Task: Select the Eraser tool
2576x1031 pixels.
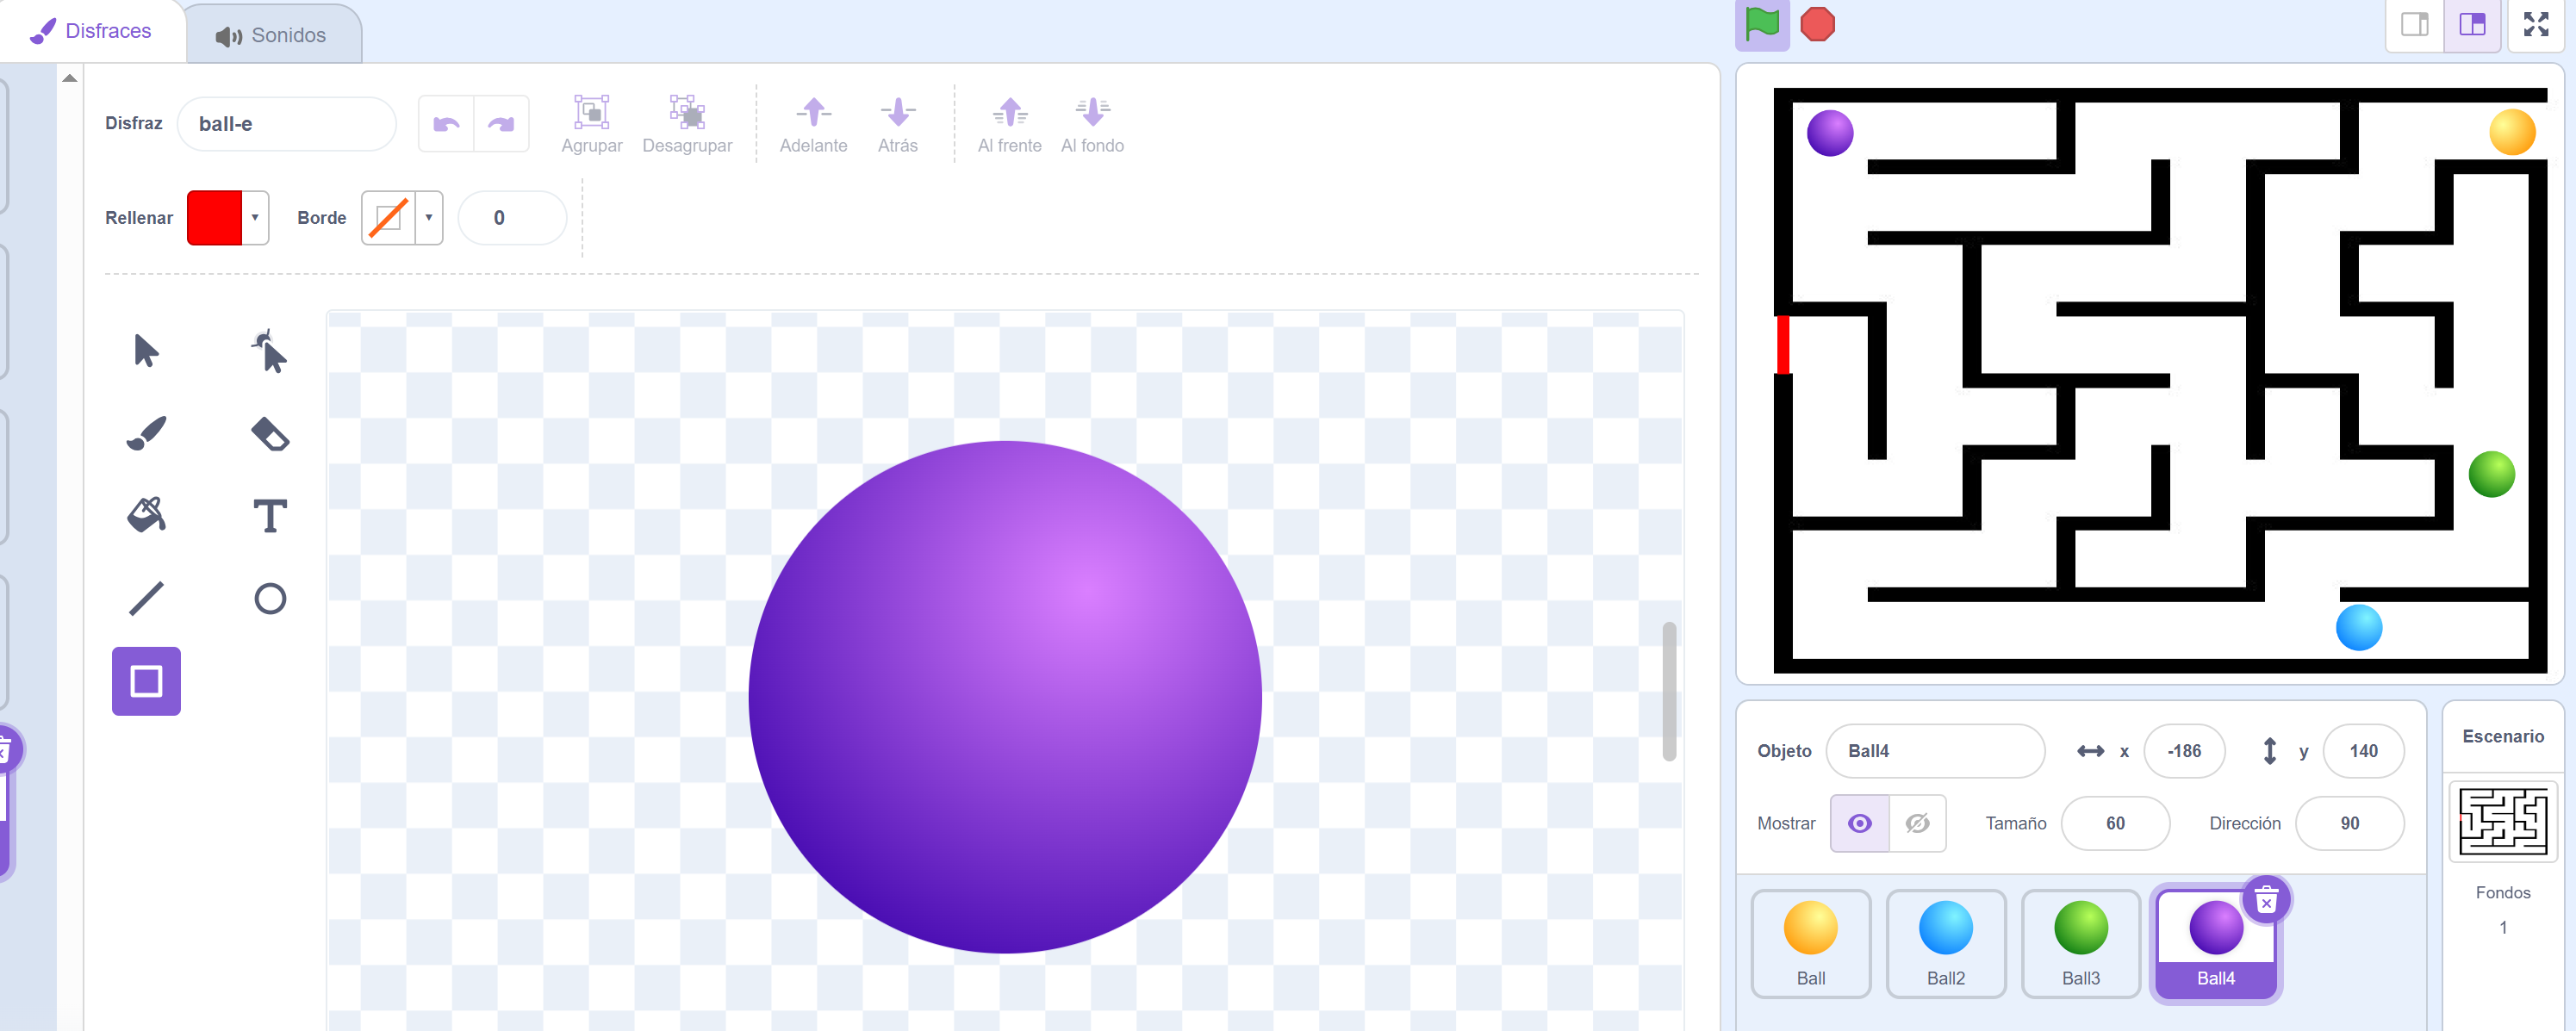Action: point(270,434)
